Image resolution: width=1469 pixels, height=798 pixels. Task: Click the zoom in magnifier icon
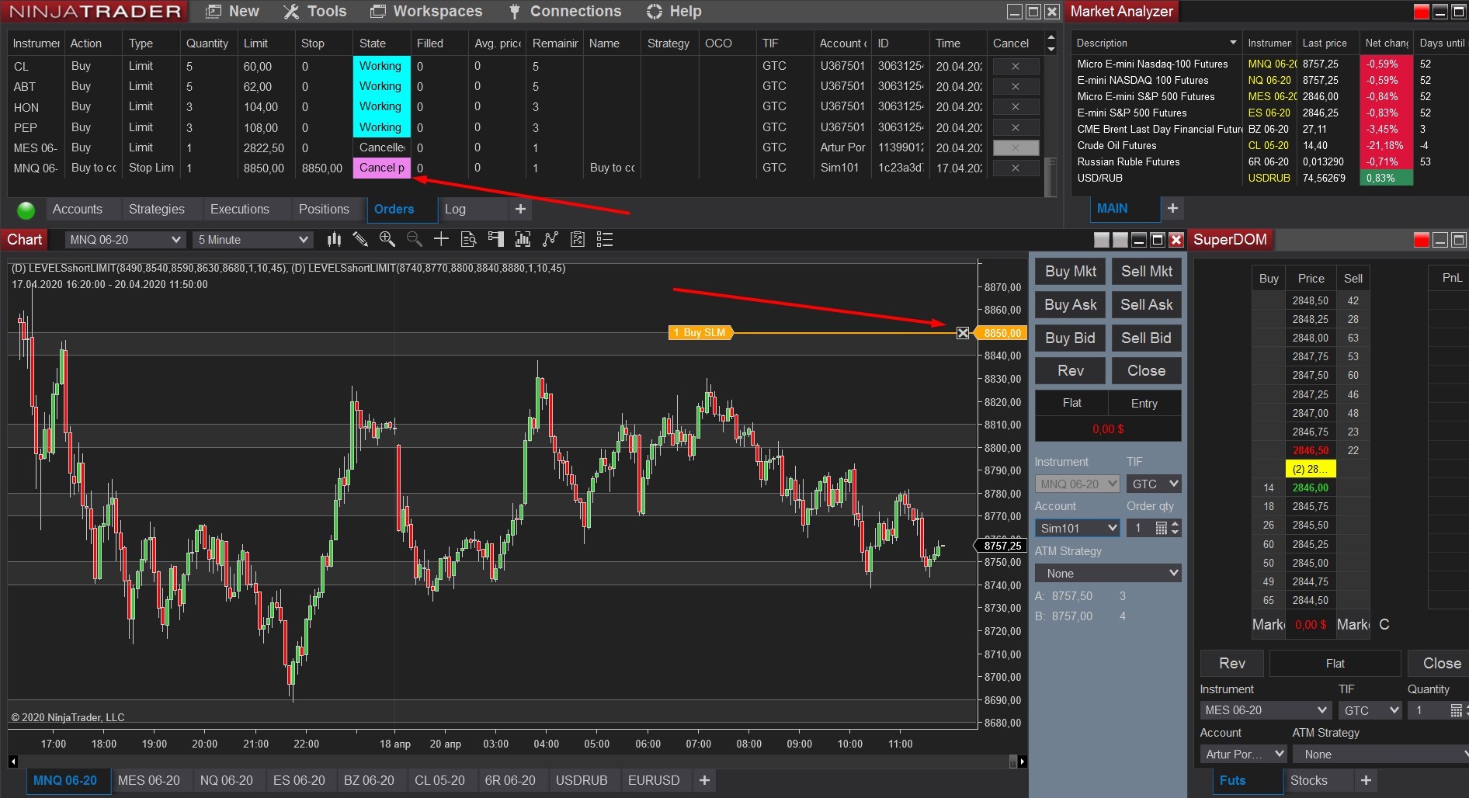click(387, 240)
